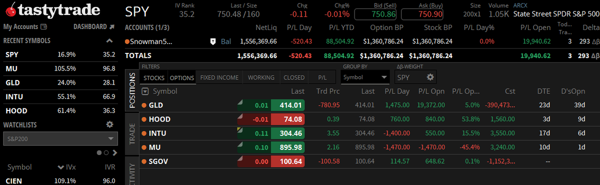
Task: Click the orange dot beside Snowman5 account
Action: click(x=127, y=41)
